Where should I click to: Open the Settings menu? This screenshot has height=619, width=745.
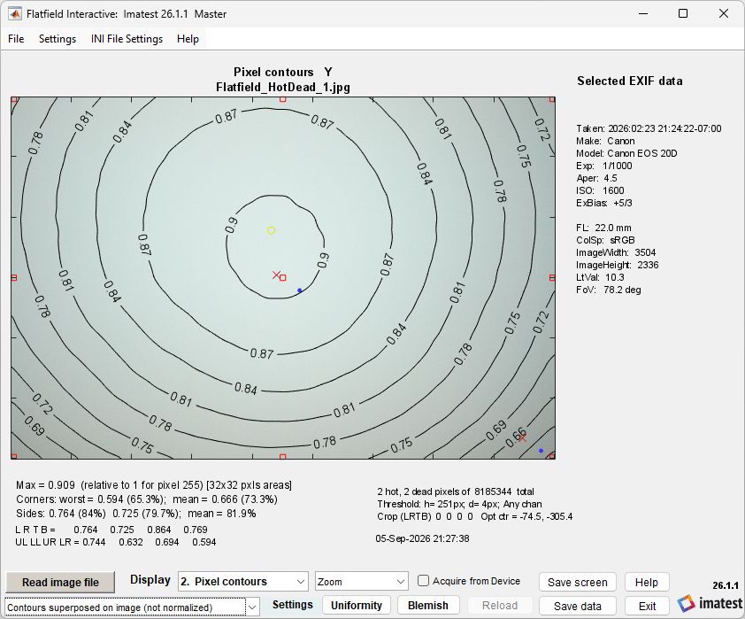click(58, 39)
